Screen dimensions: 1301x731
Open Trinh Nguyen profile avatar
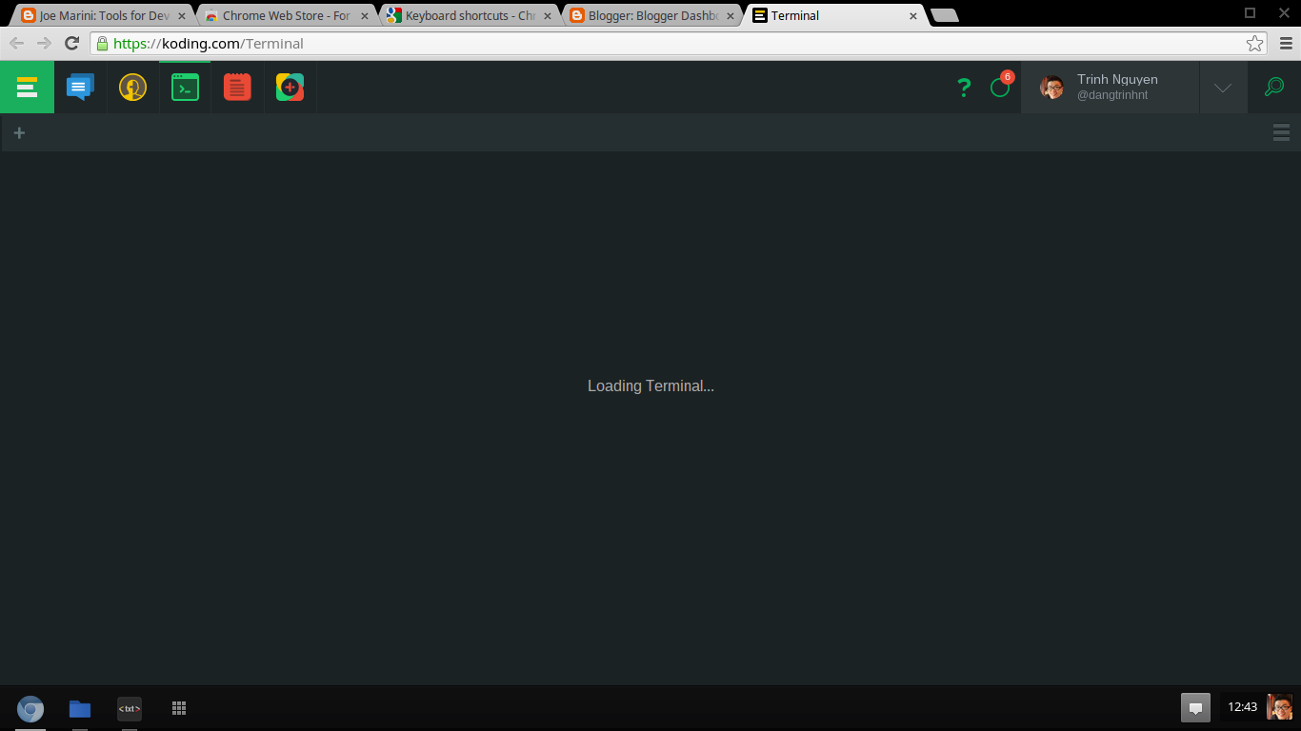coord(1051,88)
